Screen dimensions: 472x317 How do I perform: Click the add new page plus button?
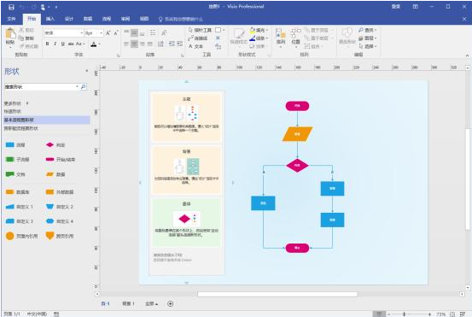[x=171, y=303]
